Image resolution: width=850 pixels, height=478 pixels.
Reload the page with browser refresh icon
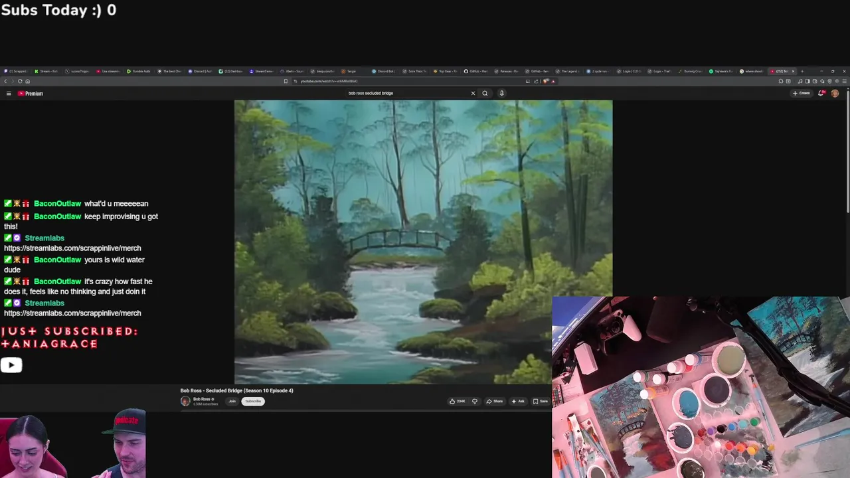20,81
